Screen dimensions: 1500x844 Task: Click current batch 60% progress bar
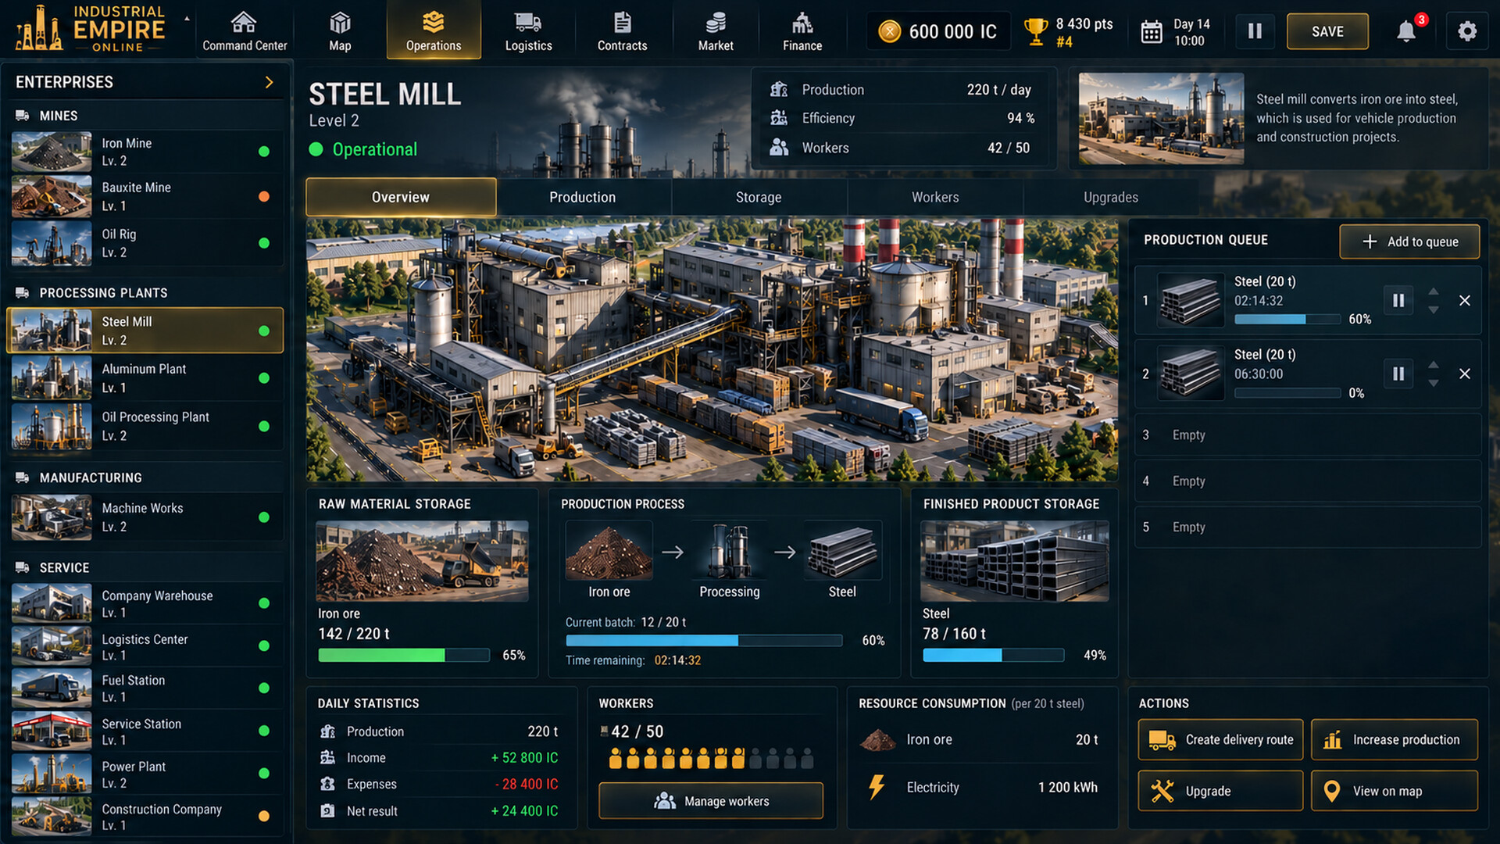(704, 640)
